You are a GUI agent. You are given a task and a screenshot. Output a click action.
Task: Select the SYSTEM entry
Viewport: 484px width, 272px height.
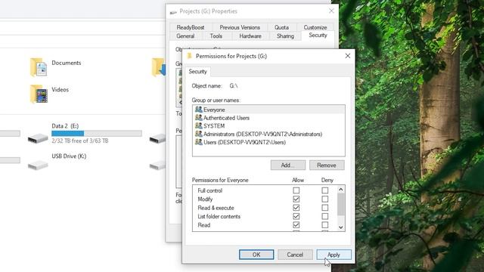(x=268, y=125)
